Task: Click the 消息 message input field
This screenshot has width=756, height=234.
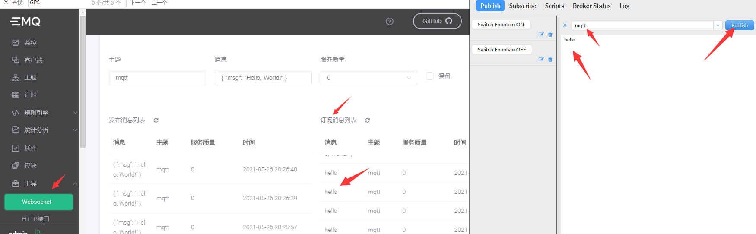Action: tap(263, 78)
